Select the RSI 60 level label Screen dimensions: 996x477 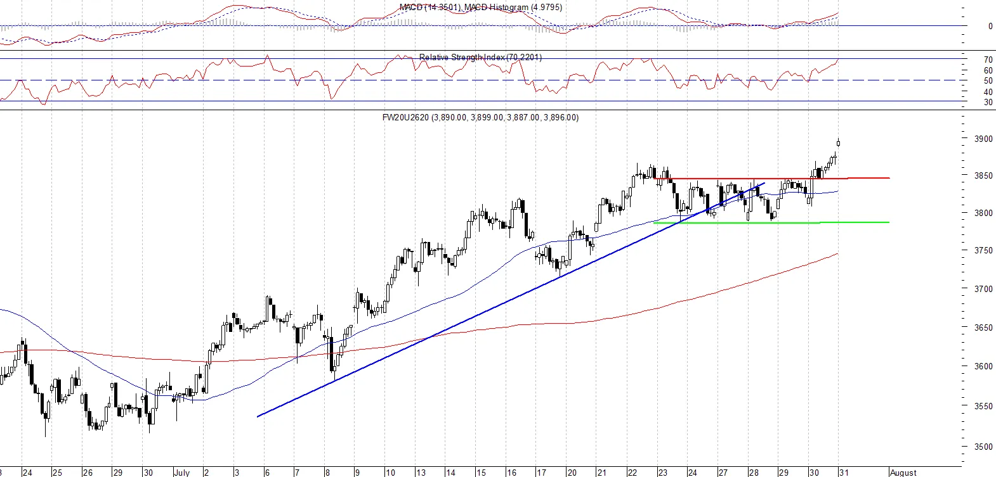988,71
